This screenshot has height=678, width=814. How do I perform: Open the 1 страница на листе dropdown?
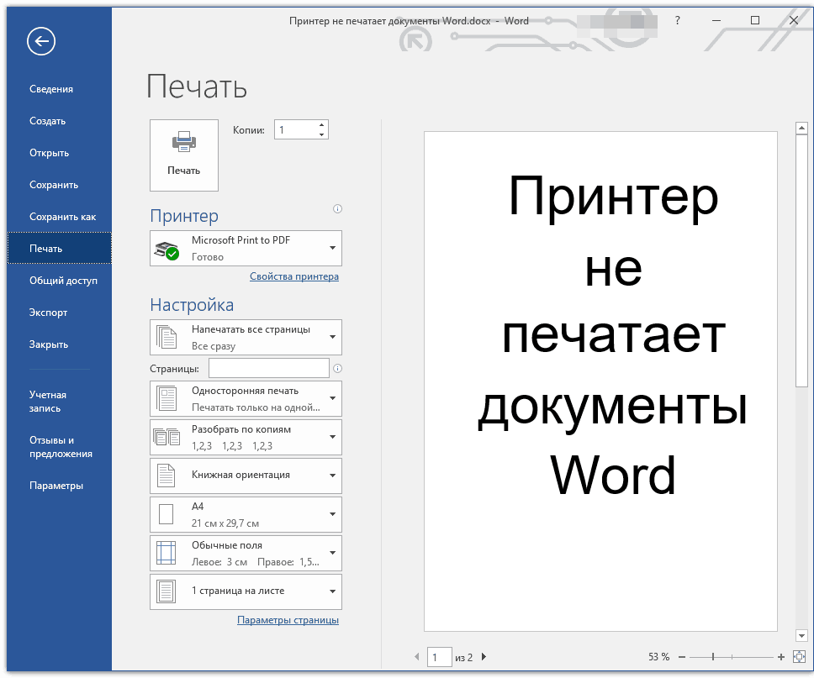click(x=333, y=591)
